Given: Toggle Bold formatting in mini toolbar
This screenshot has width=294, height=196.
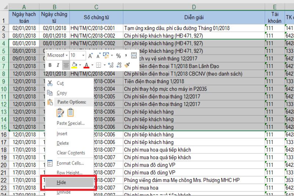Looking at the screenshot, I should (x=50, y=65).
